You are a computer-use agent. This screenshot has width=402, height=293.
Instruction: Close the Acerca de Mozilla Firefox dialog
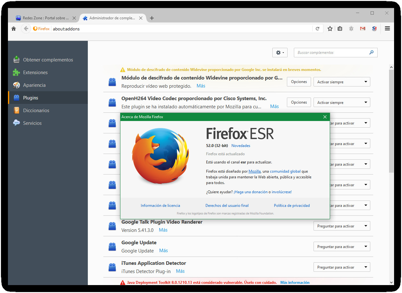[325, 117]
